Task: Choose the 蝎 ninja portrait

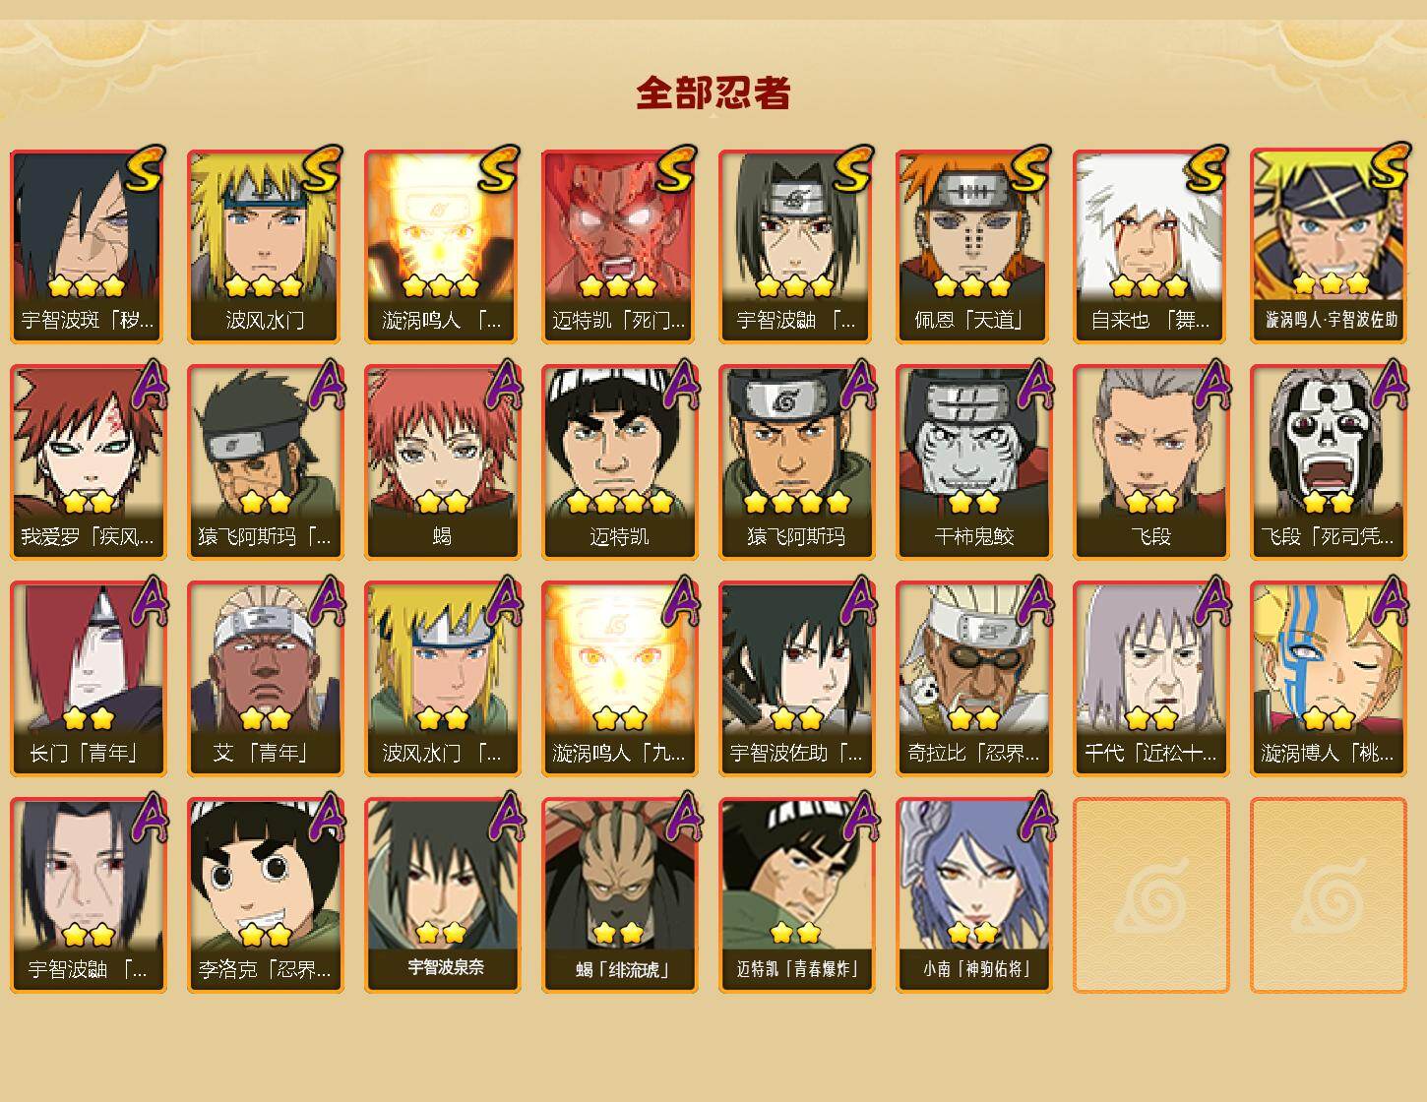Action: (442, 462)
